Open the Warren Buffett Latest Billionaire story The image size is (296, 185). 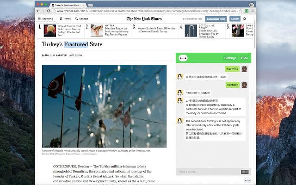[x=156, y=30]
